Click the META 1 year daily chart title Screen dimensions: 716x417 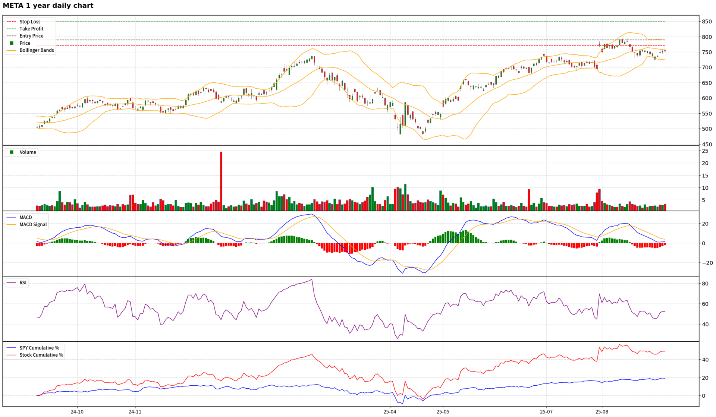(48, 6)
